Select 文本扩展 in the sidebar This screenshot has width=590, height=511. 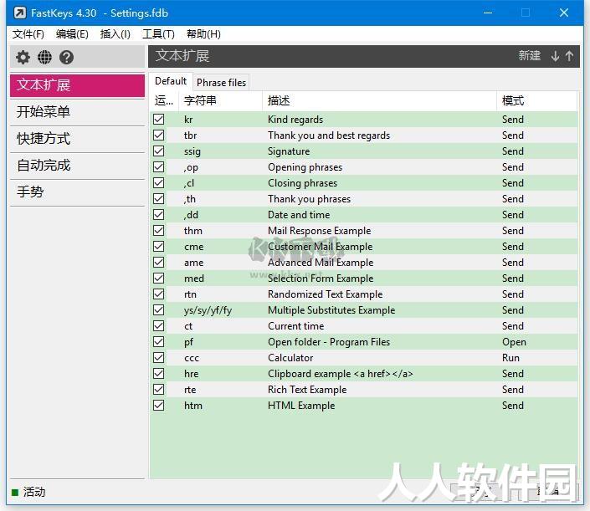pyautogui.click(x=77, y=85)
